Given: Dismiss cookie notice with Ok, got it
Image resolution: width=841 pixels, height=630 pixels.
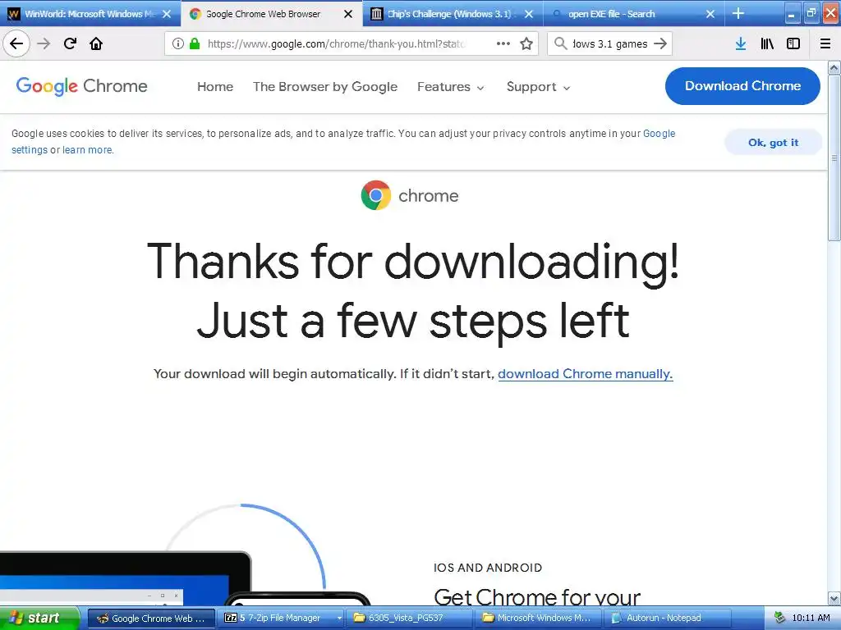Looking at the screenshot, I should pyautogui.click(x=773, y=143).
